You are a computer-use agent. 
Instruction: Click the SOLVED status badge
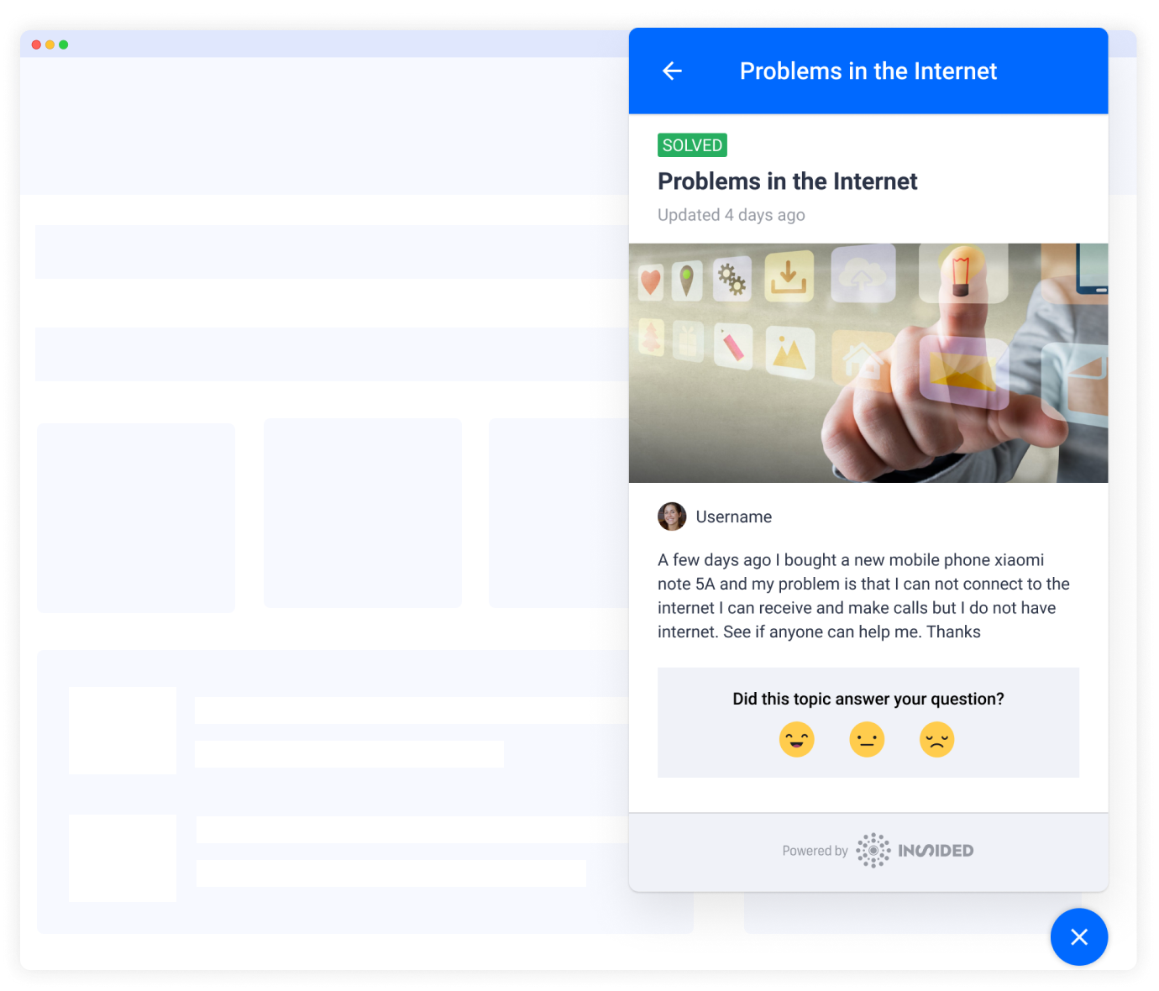click(692, 145)
